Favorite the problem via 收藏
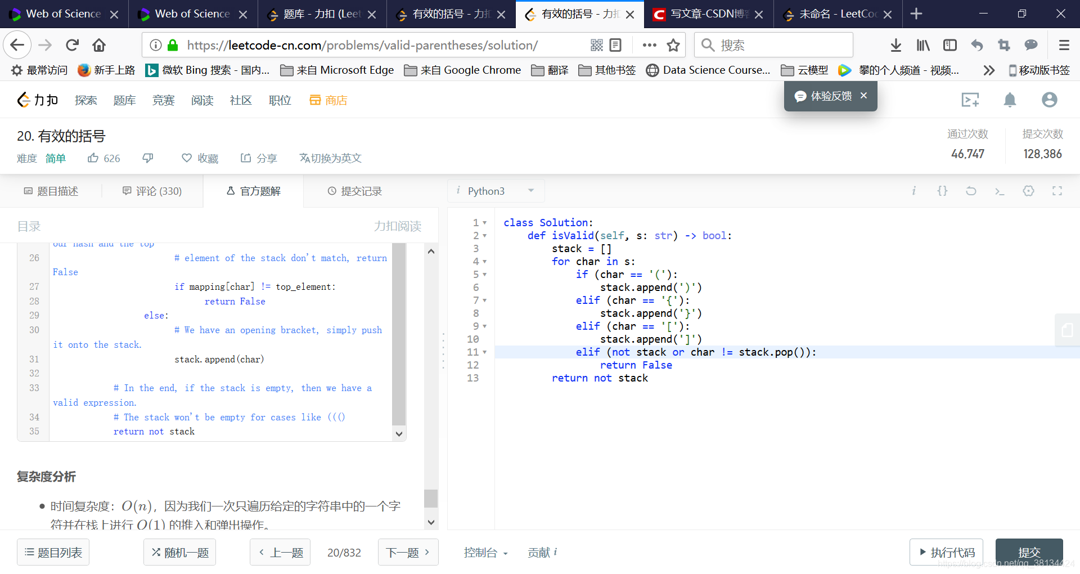The height and width of the screenshot is (574, 1080). point(200,158)
